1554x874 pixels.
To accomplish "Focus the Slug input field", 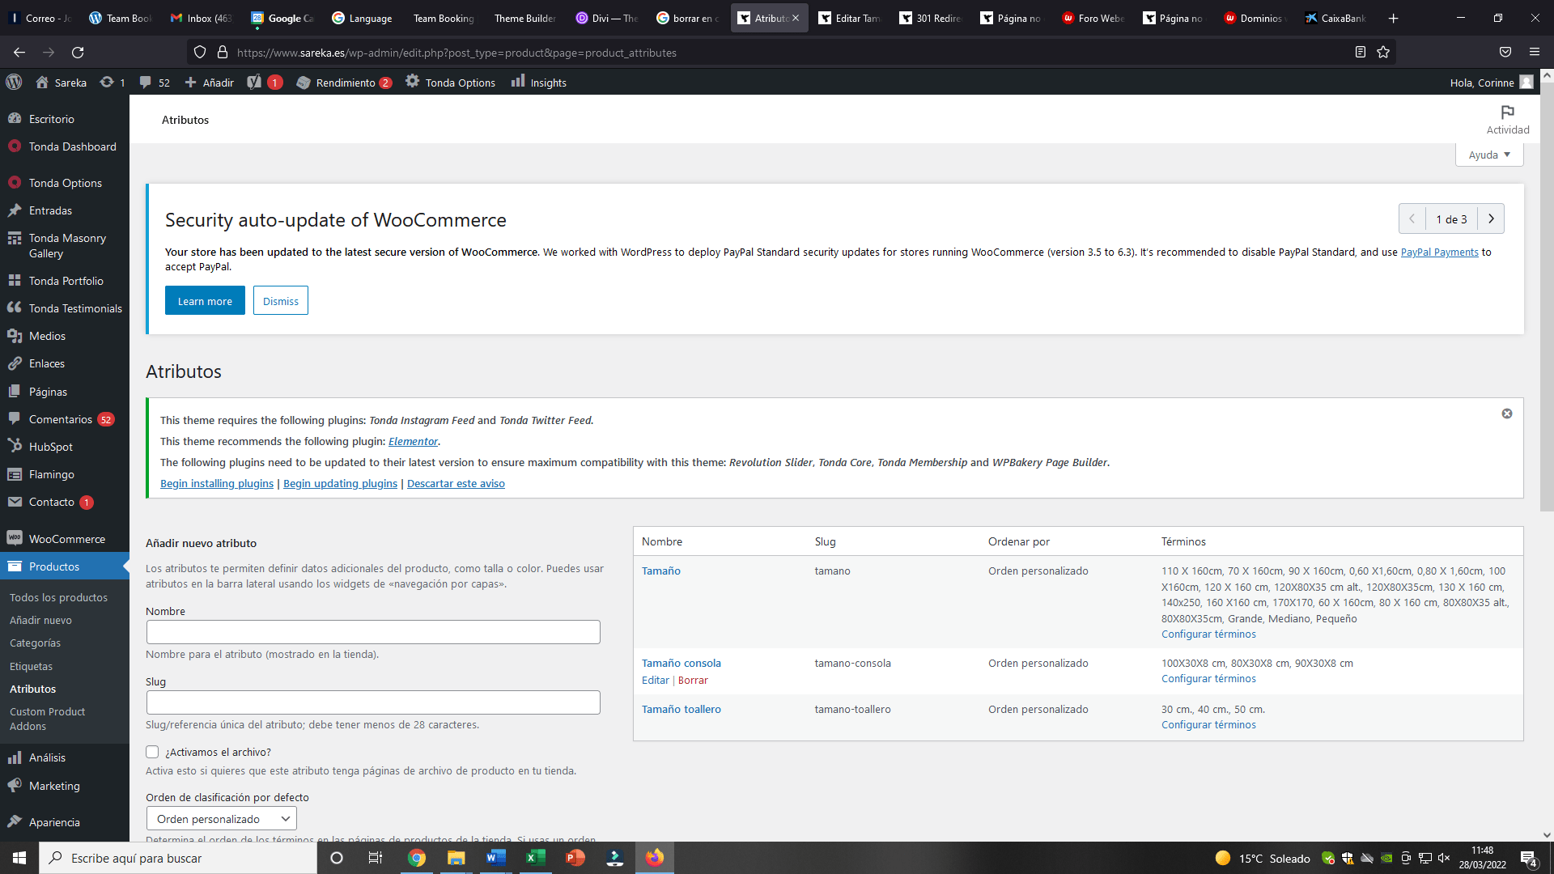I will coord(373,702).
